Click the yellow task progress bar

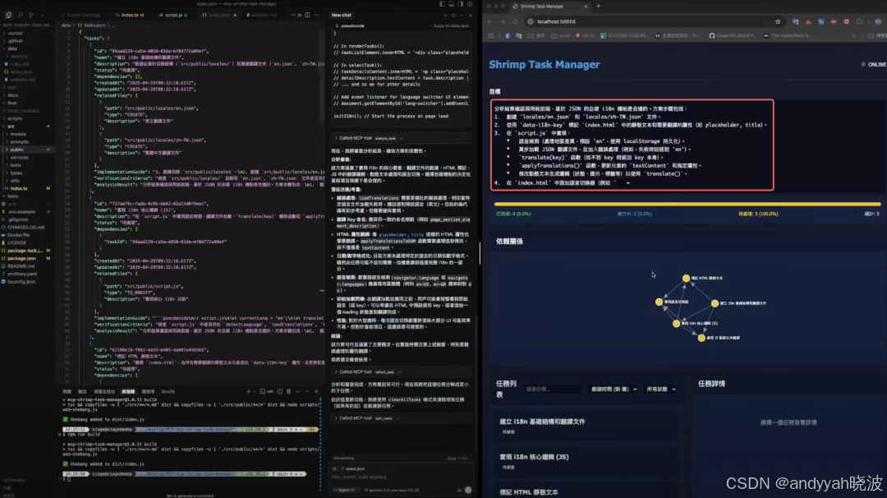point(687,204)
